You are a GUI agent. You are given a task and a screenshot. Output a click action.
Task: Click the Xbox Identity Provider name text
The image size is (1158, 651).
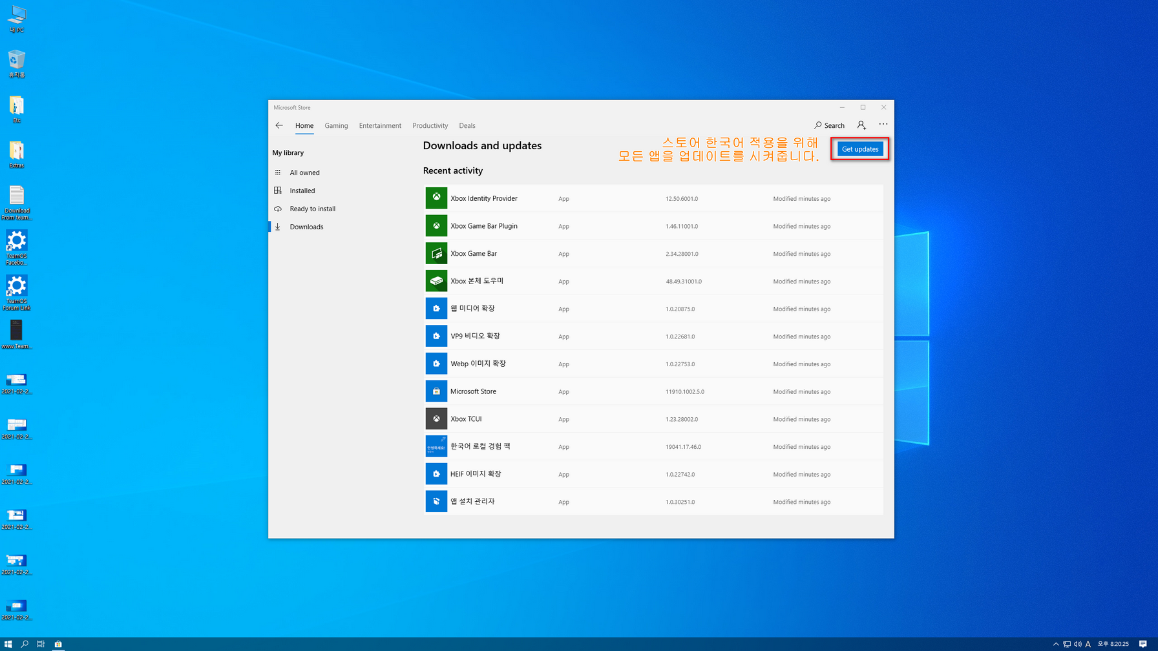pyautogui.click(x=484, y=198)
